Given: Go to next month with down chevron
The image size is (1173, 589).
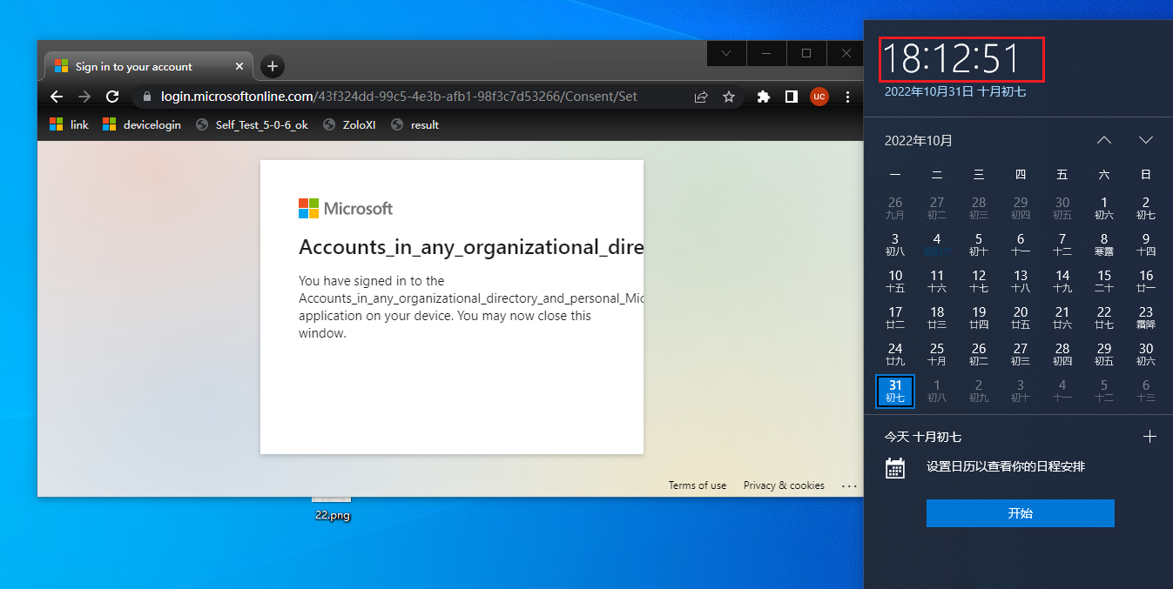Looking at the screenshot, I should [x=1146, y=140].
